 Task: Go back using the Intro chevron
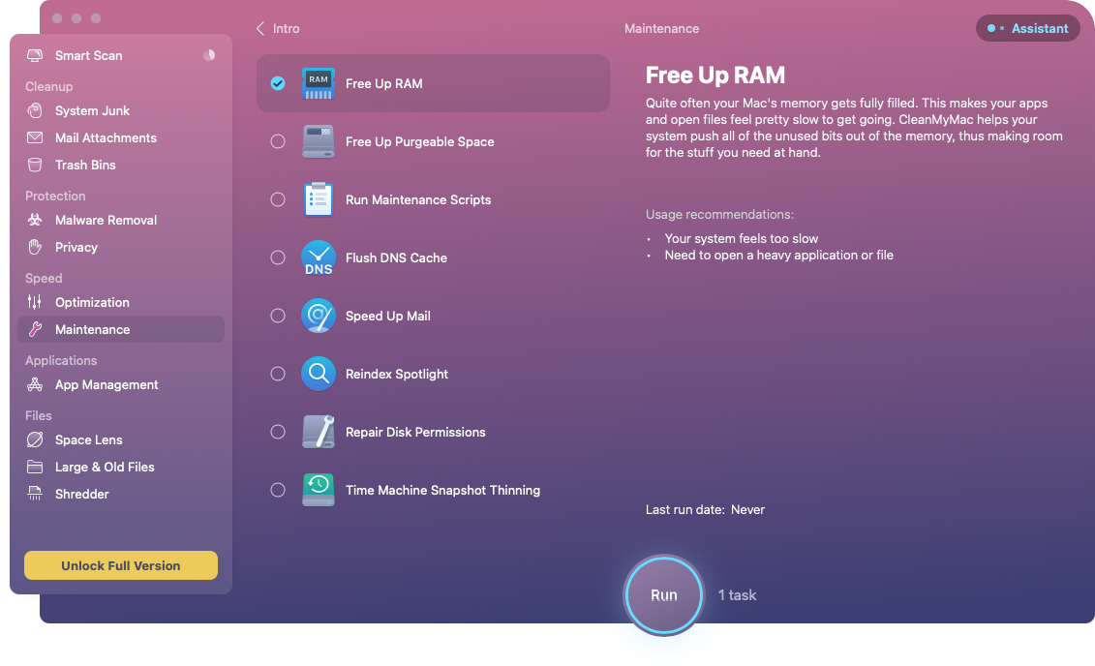tap(260, 29)
